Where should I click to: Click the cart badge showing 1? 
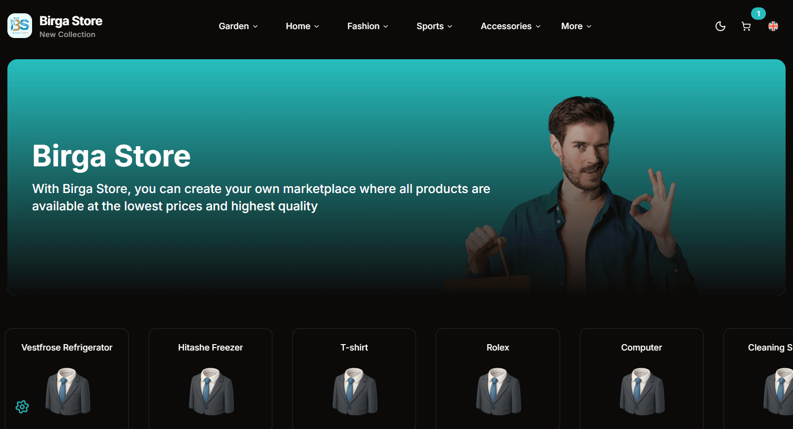click(758, 14)
